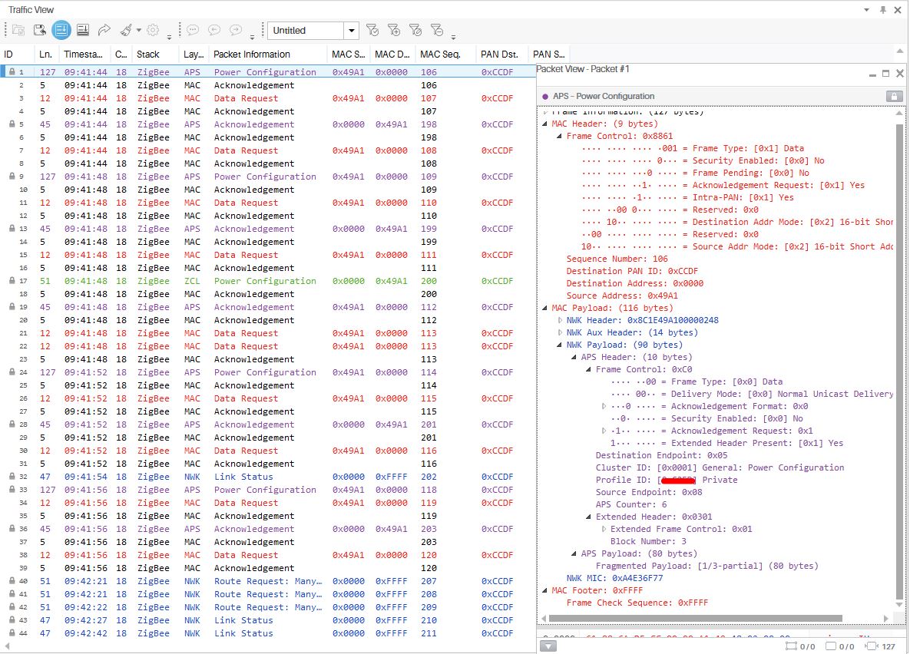Open the Untitled filter combo box
The image size is (910, 654).
pyautogui.click(x=351, y=31)
